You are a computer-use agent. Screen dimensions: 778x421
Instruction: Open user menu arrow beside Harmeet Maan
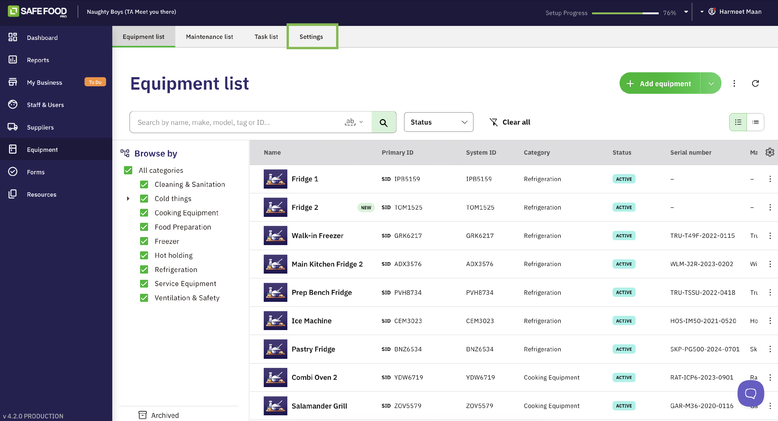[x=702, y=12]
